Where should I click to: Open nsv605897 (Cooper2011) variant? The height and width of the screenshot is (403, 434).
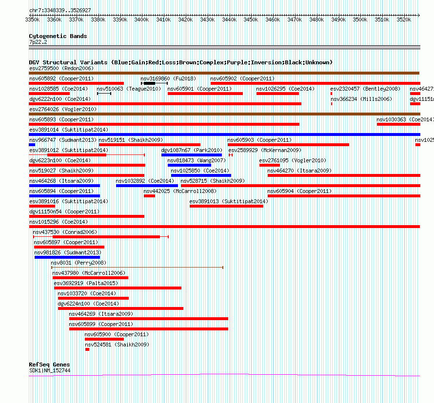click(x=66, y=242)
